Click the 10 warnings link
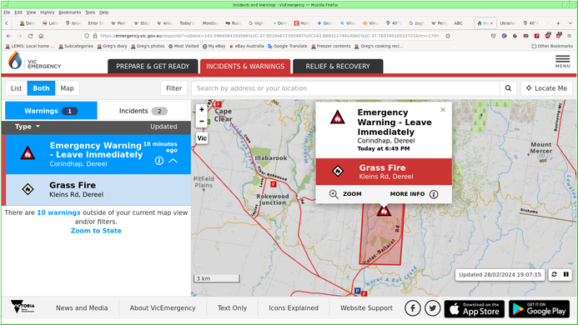The height and width of the screenshot is (325, 578). [58, 212]
